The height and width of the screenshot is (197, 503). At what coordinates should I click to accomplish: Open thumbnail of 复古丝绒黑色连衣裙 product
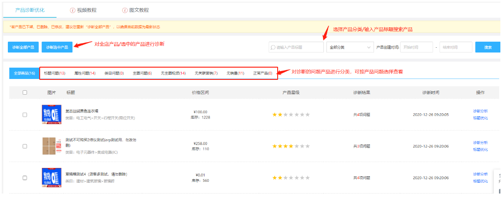pyautogui.click(x=51, y=114)
